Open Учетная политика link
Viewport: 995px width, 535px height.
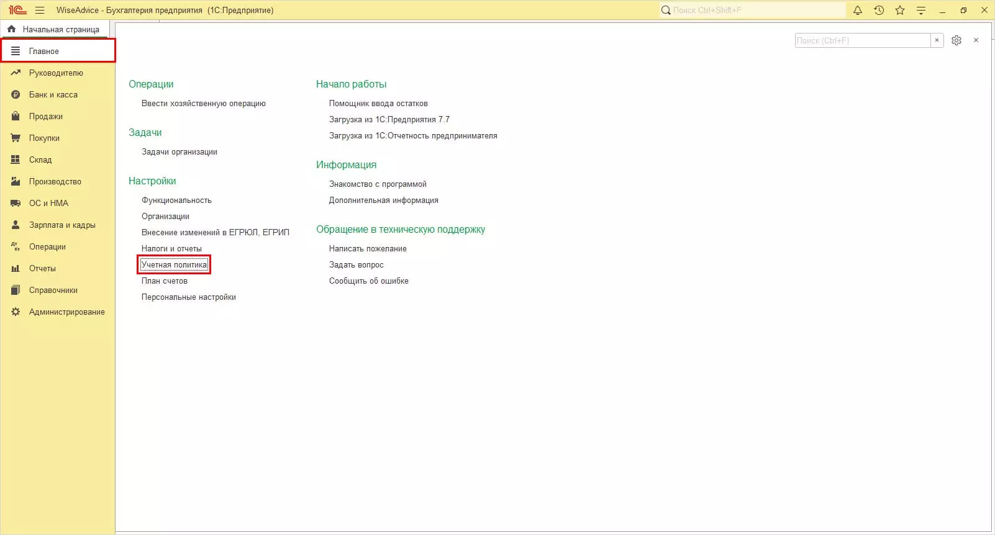point(175,264)
